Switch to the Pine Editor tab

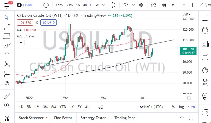[63, 118]
